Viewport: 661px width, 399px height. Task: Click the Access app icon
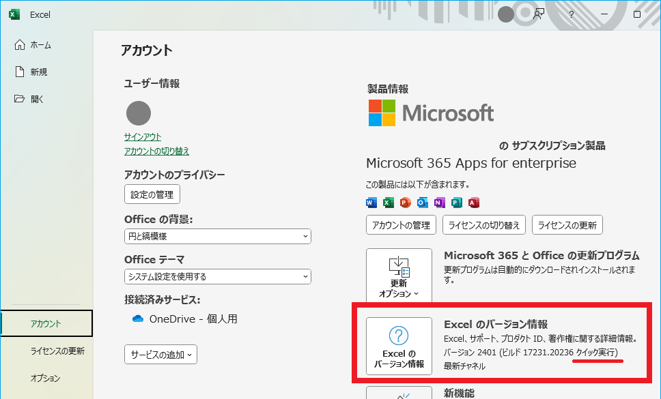tap(474, 203)
